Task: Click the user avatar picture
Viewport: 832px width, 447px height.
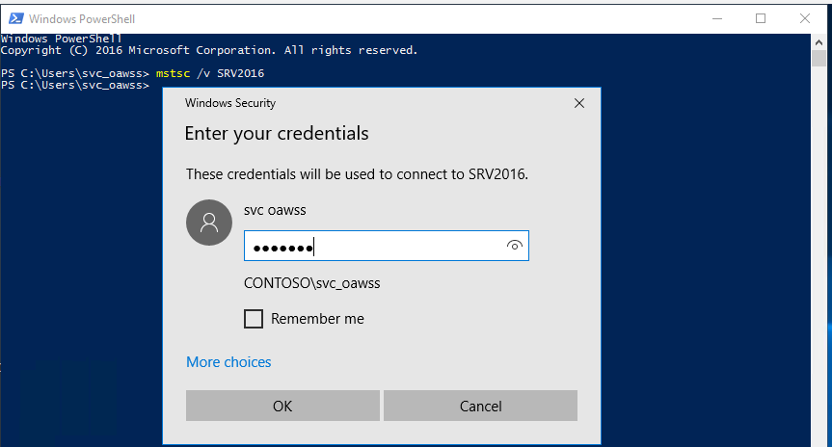Action: 208,223
